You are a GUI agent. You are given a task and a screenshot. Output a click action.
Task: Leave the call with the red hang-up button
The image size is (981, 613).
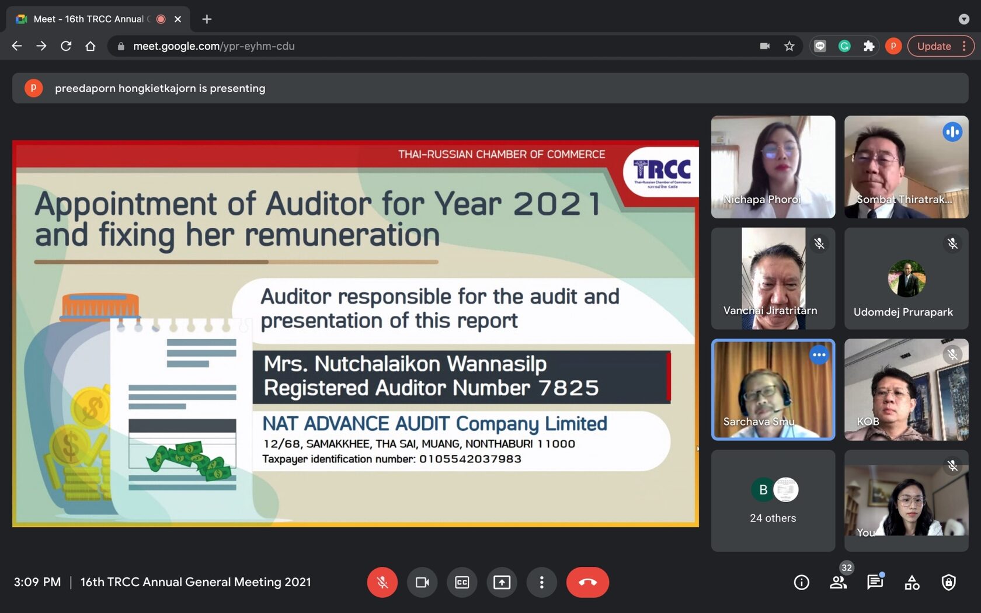(x=587, y=582)
